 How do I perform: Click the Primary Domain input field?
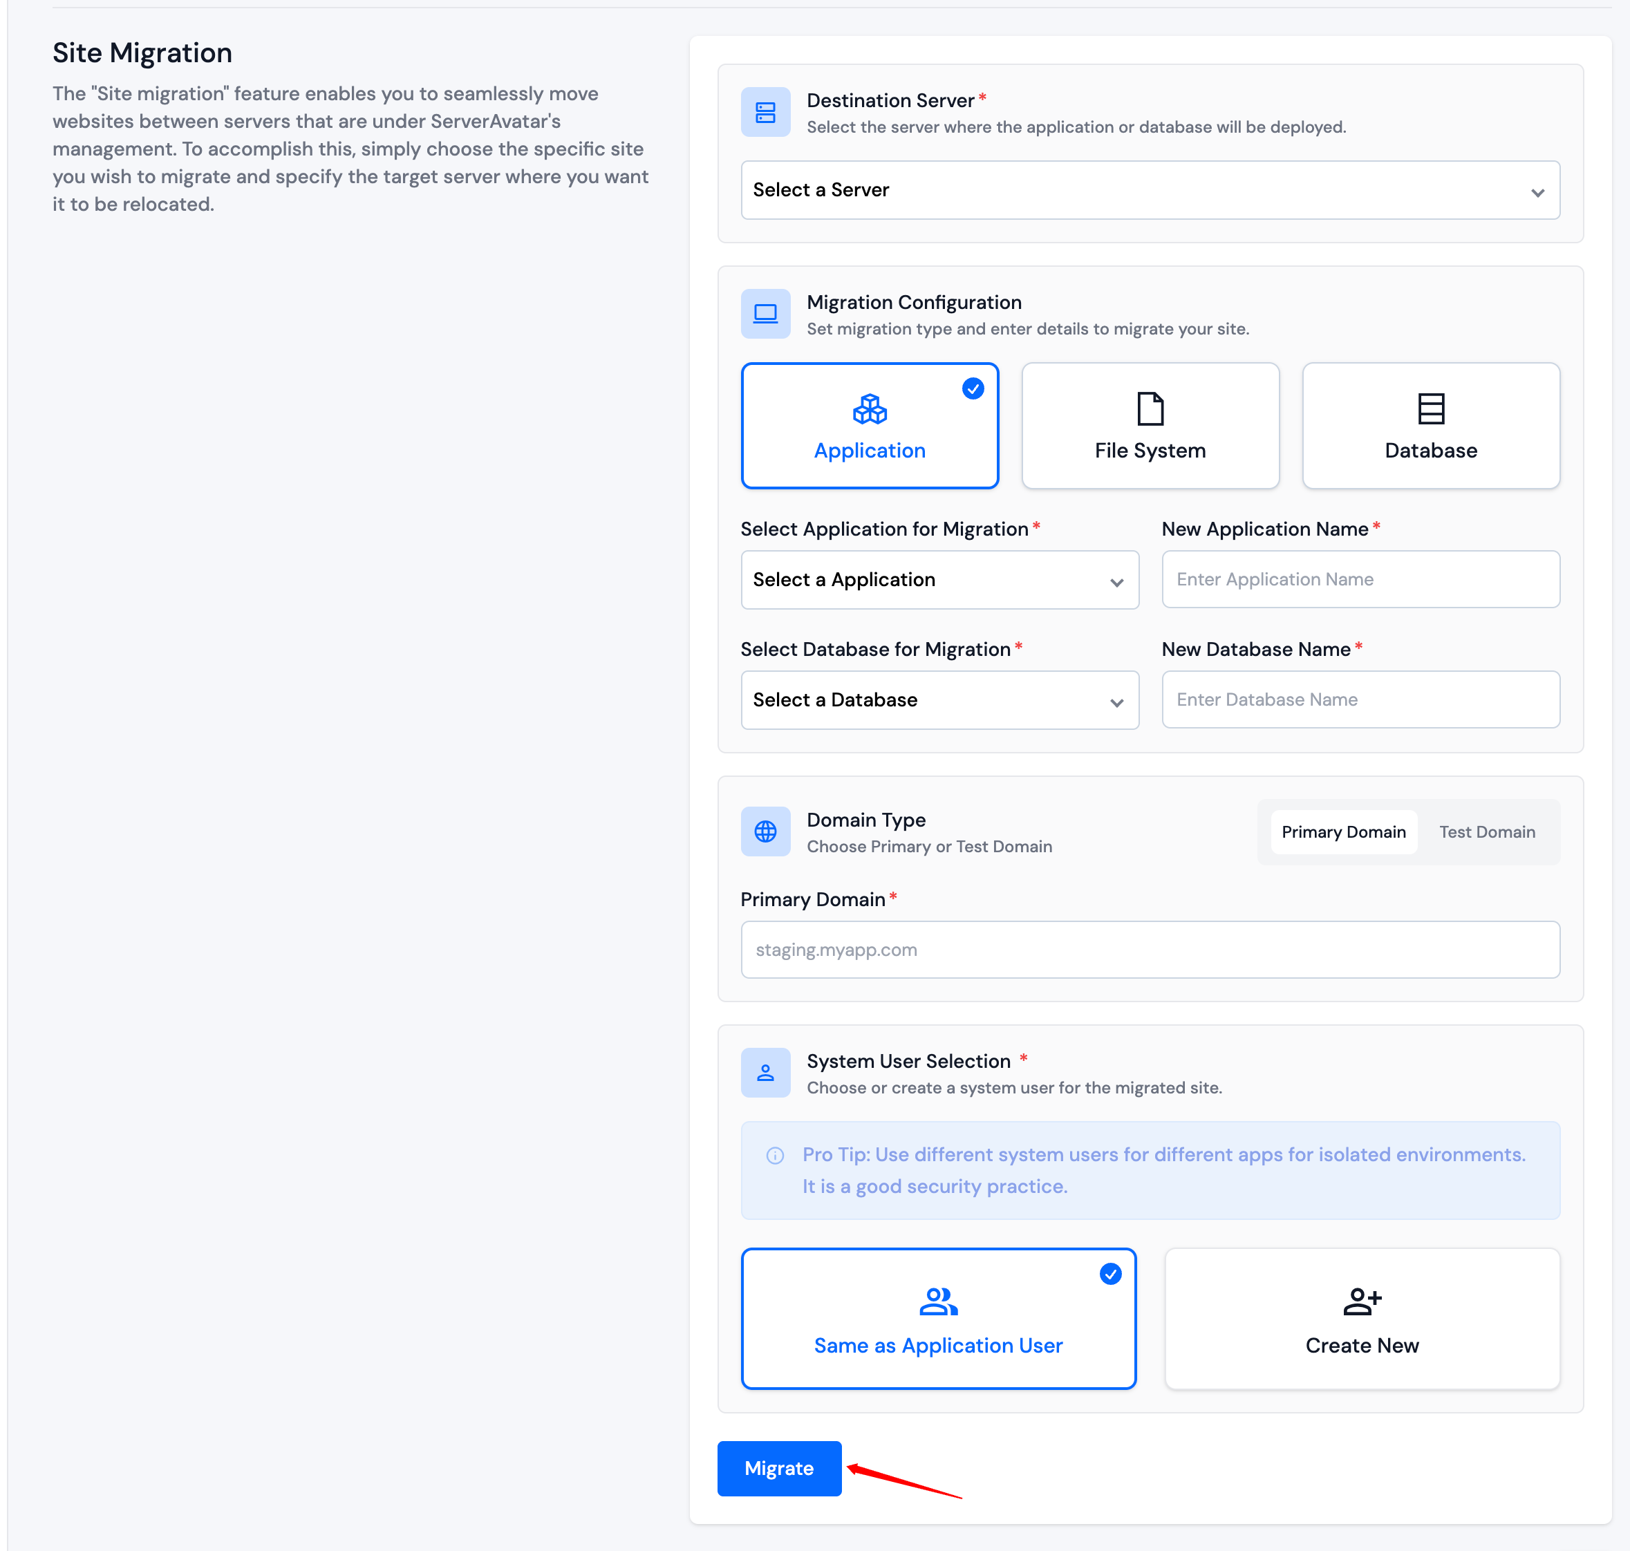pos(1150,950)
